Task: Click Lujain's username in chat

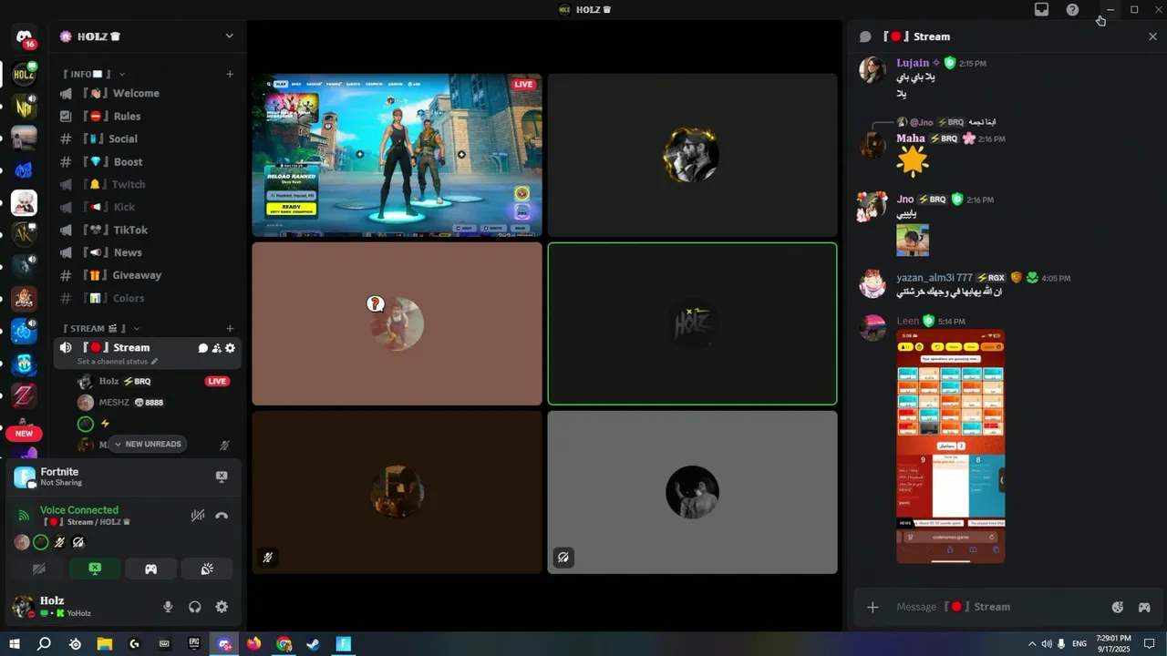Action: tap(913, 63)
